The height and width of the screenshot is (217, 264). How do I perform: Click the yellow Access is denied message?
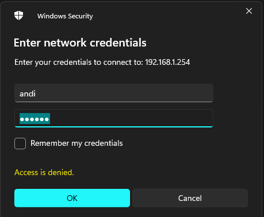coord(44,172)
